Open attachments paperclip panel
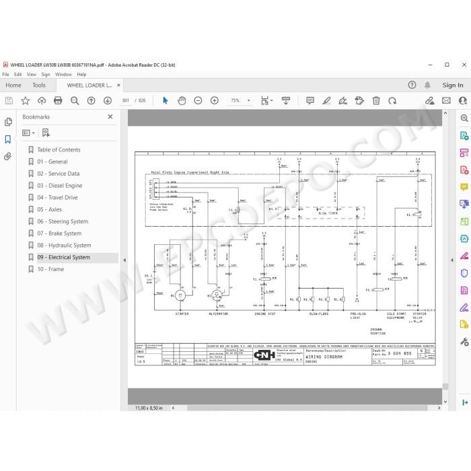 8,156
